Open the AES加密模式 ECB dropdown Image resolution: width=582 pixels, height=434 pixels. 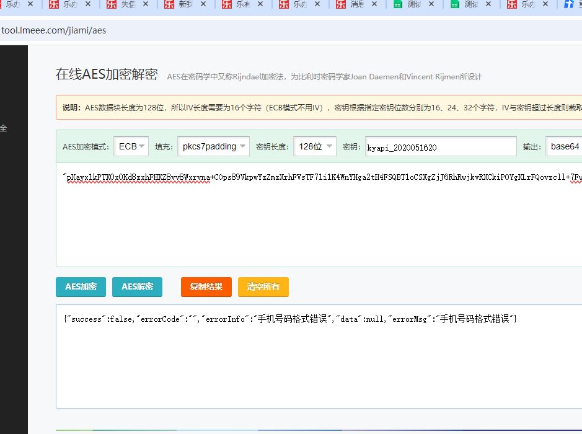click(131, 146)
